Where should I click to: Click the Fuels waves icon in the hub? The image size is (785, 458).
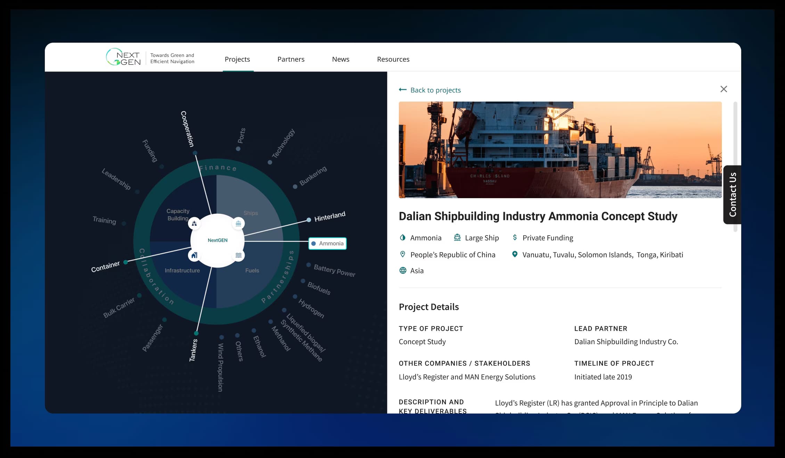click(x=238, y=256)
